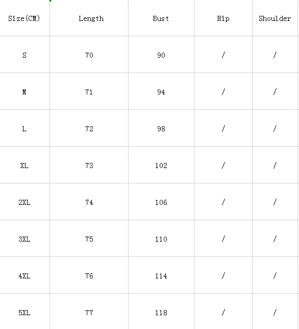Image resolution: width=299 pixels, height=329 pixels.
Task: Click the Length value 73
Action: 89,165
